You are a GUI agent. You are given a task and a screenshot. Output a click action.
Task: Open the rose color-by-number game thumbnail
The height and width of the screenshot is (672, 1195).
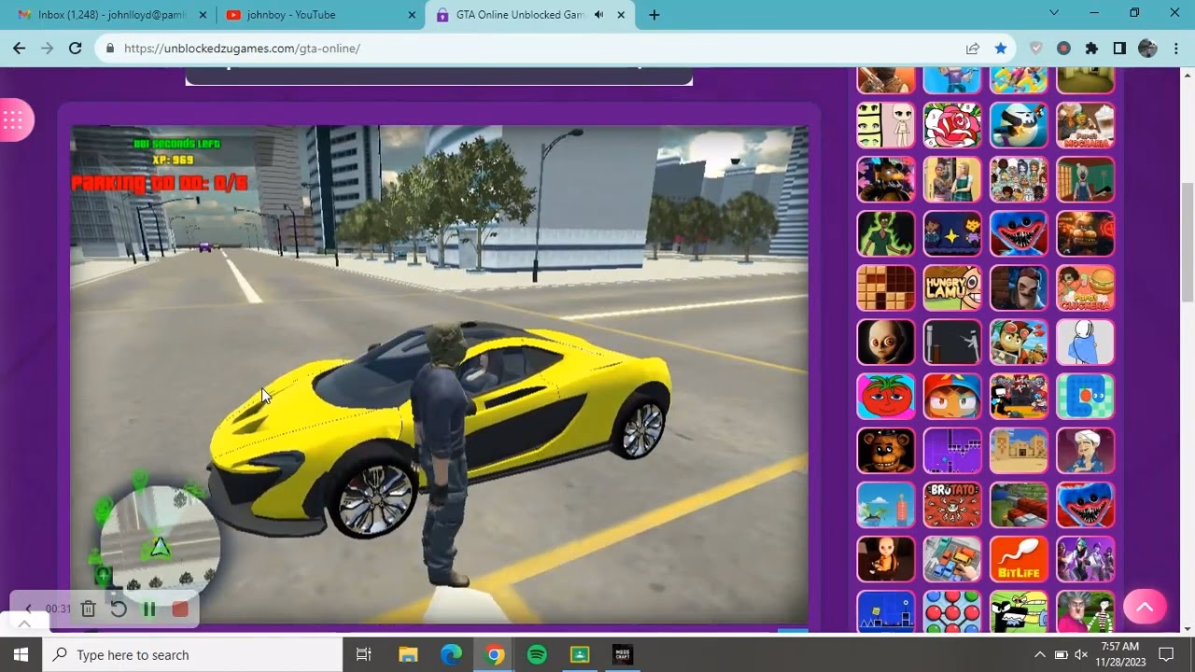952,125
